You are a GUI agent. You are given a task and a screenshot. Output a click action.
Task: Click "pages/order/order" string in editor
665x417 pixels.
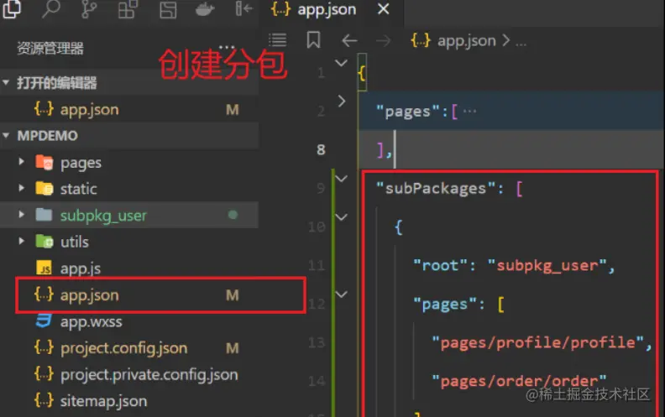coord(519,381)
